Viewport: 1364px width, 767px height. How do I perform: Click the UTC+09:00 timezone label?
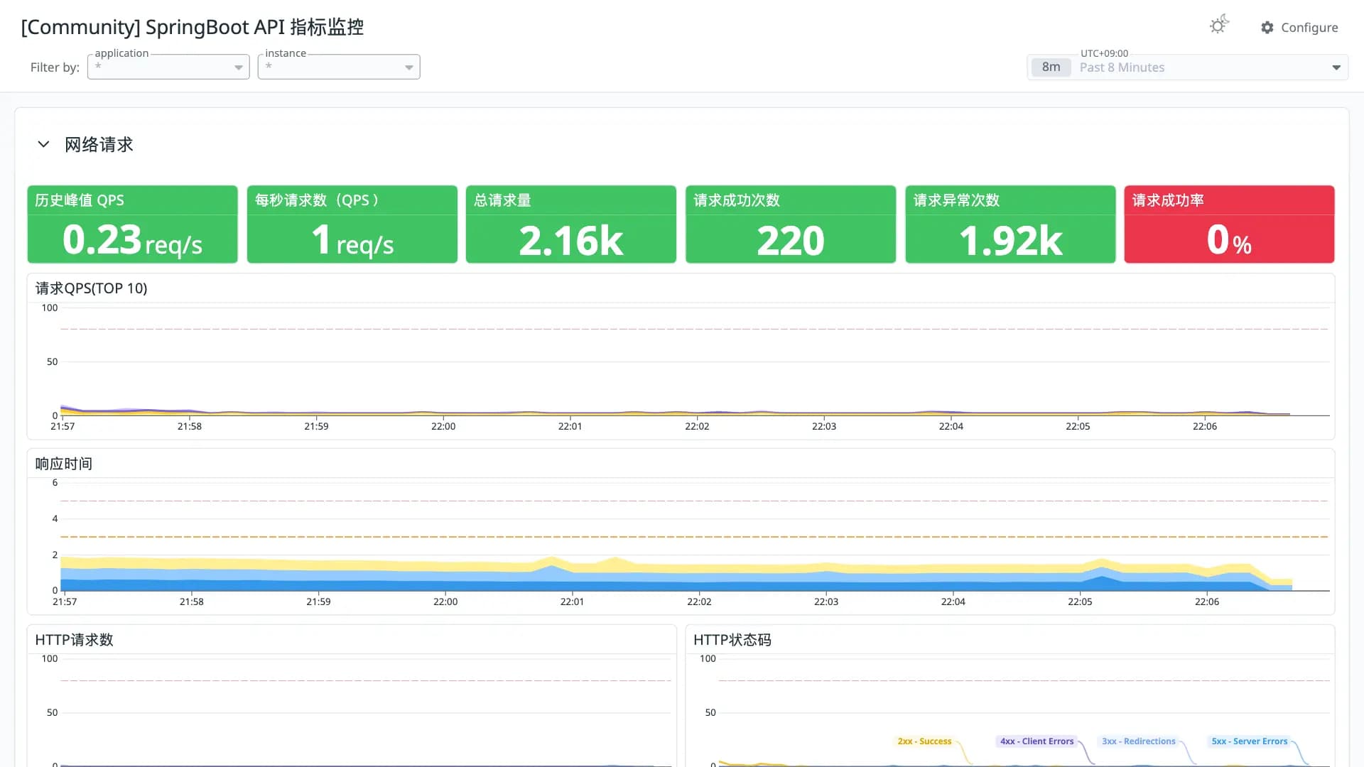pyautogui.click(x=1104, y=53)
